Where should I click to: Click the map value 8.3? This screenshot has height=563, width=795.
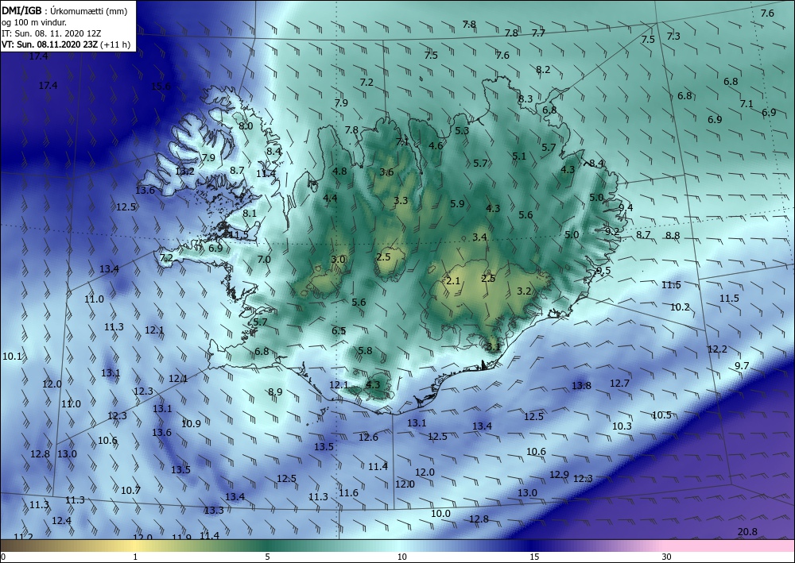tap(525, 98)
